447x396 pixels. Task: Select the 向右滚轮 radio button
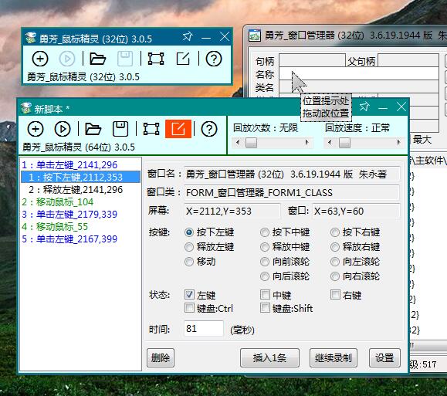(x=335, y=276)
